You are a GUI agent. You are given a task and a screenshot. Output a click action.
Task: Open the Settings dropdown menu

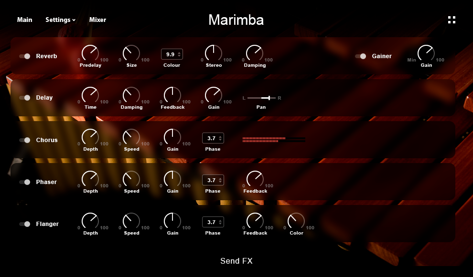tap(60, 20)
